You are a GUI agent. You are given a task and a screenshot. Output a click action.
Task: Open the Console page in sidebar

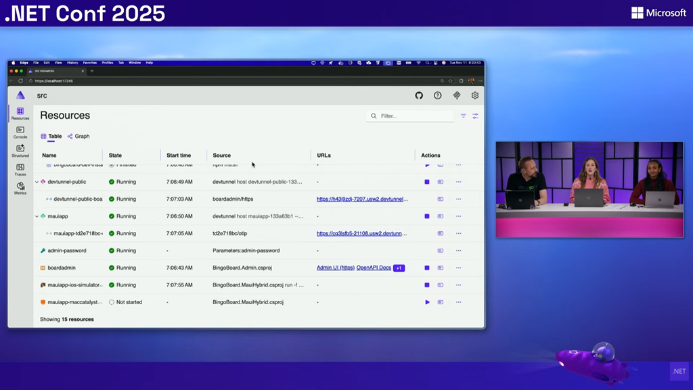point(20,132)
